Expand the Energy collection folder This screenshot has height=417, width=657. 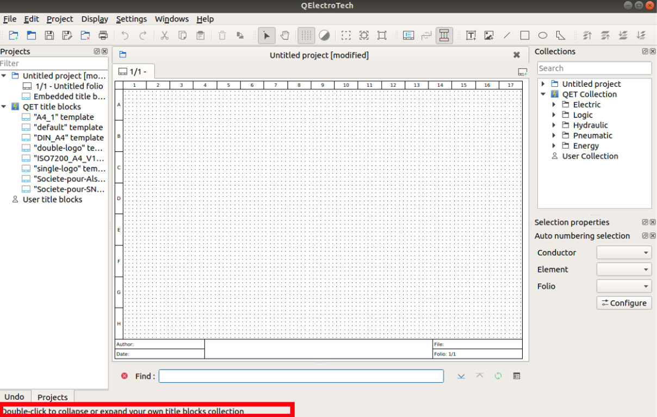(554, 146)
